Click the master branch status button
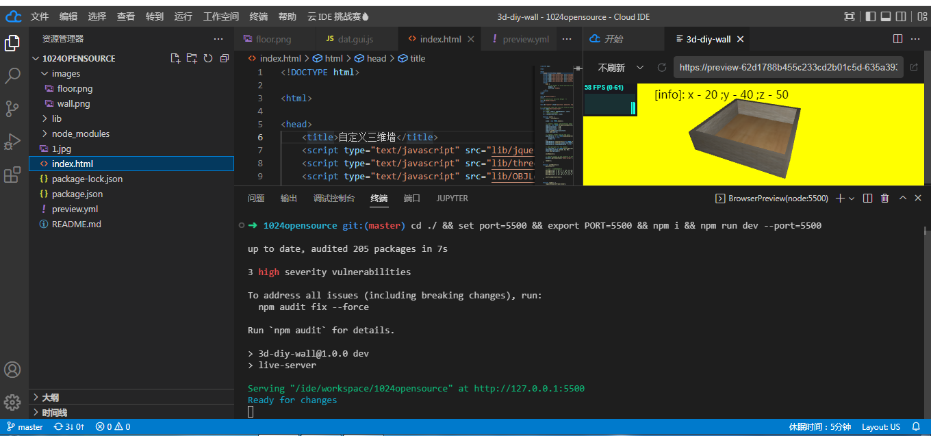The width and height of the screenshot is (931, 436). pyautogui.click(x=25, y=427)
